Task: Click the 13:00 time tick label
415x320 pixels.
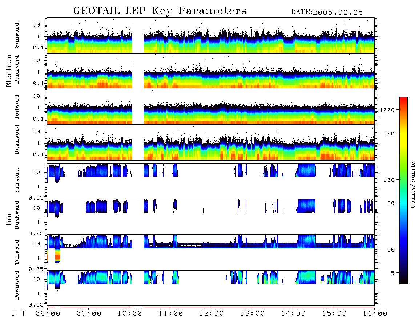Action: 253,314
